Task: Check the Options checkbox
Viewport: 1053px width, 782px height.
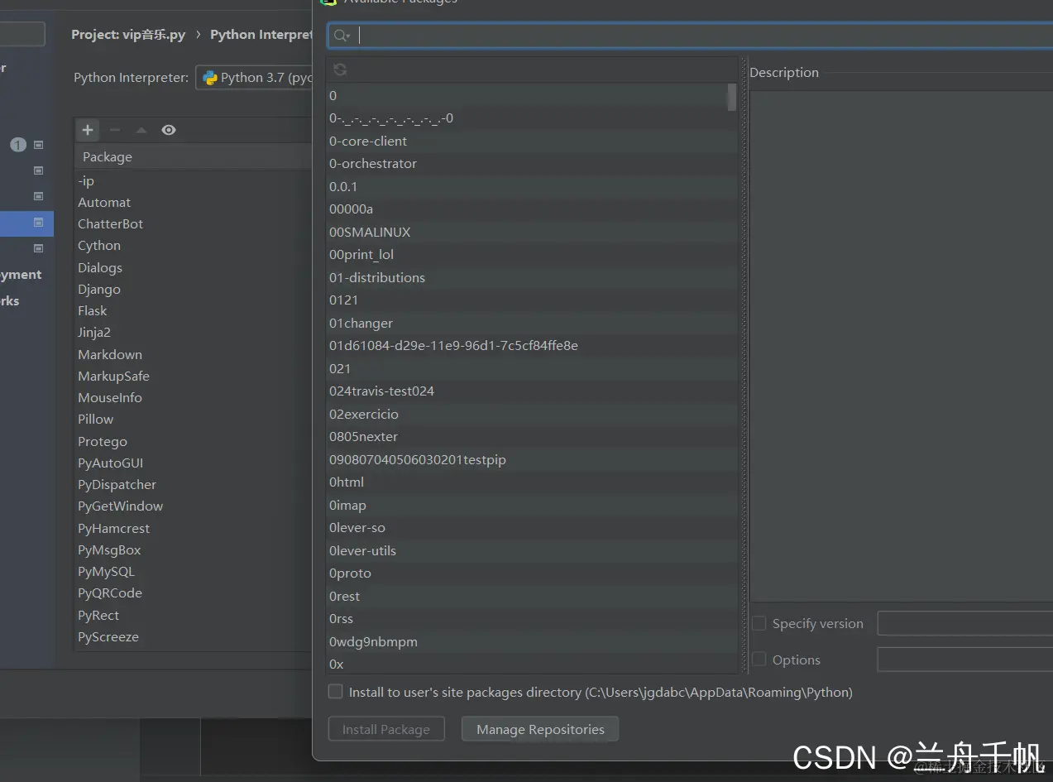Action: tap(759, 660)
